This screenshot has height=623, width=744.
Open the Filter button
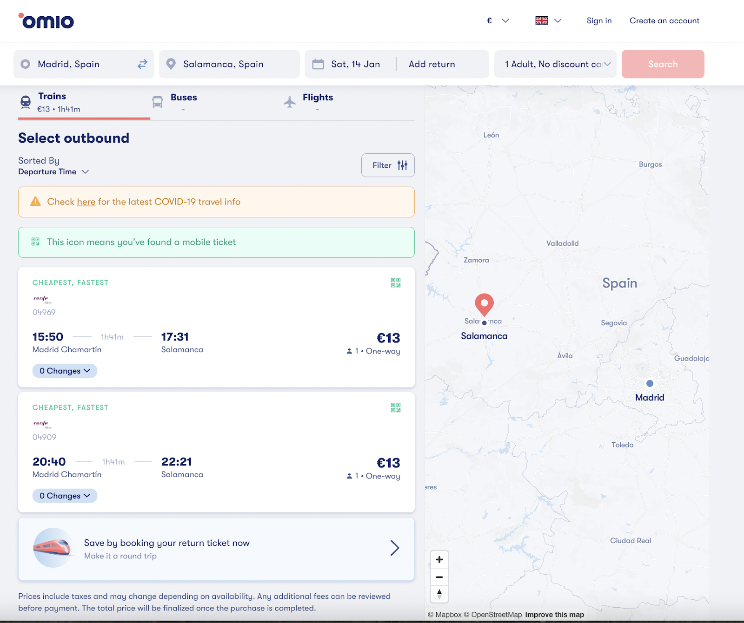coord(388,165)
